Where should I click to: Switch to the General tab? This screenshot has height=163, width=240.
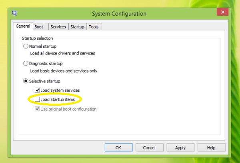(x=23, y=27)
